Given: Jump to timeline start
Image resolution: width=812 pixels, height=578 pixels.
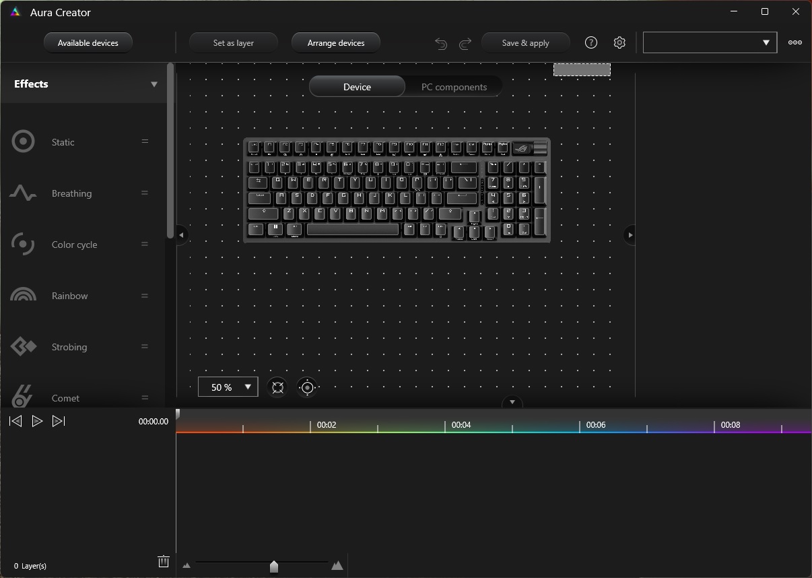Looking at the screenshot, I should point(15,421).
